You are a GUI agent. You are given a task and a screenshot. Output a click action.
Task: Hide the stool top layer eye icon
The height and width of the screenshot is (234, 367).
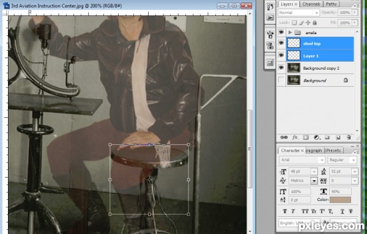pyautogui.click(x=281, y=43)
